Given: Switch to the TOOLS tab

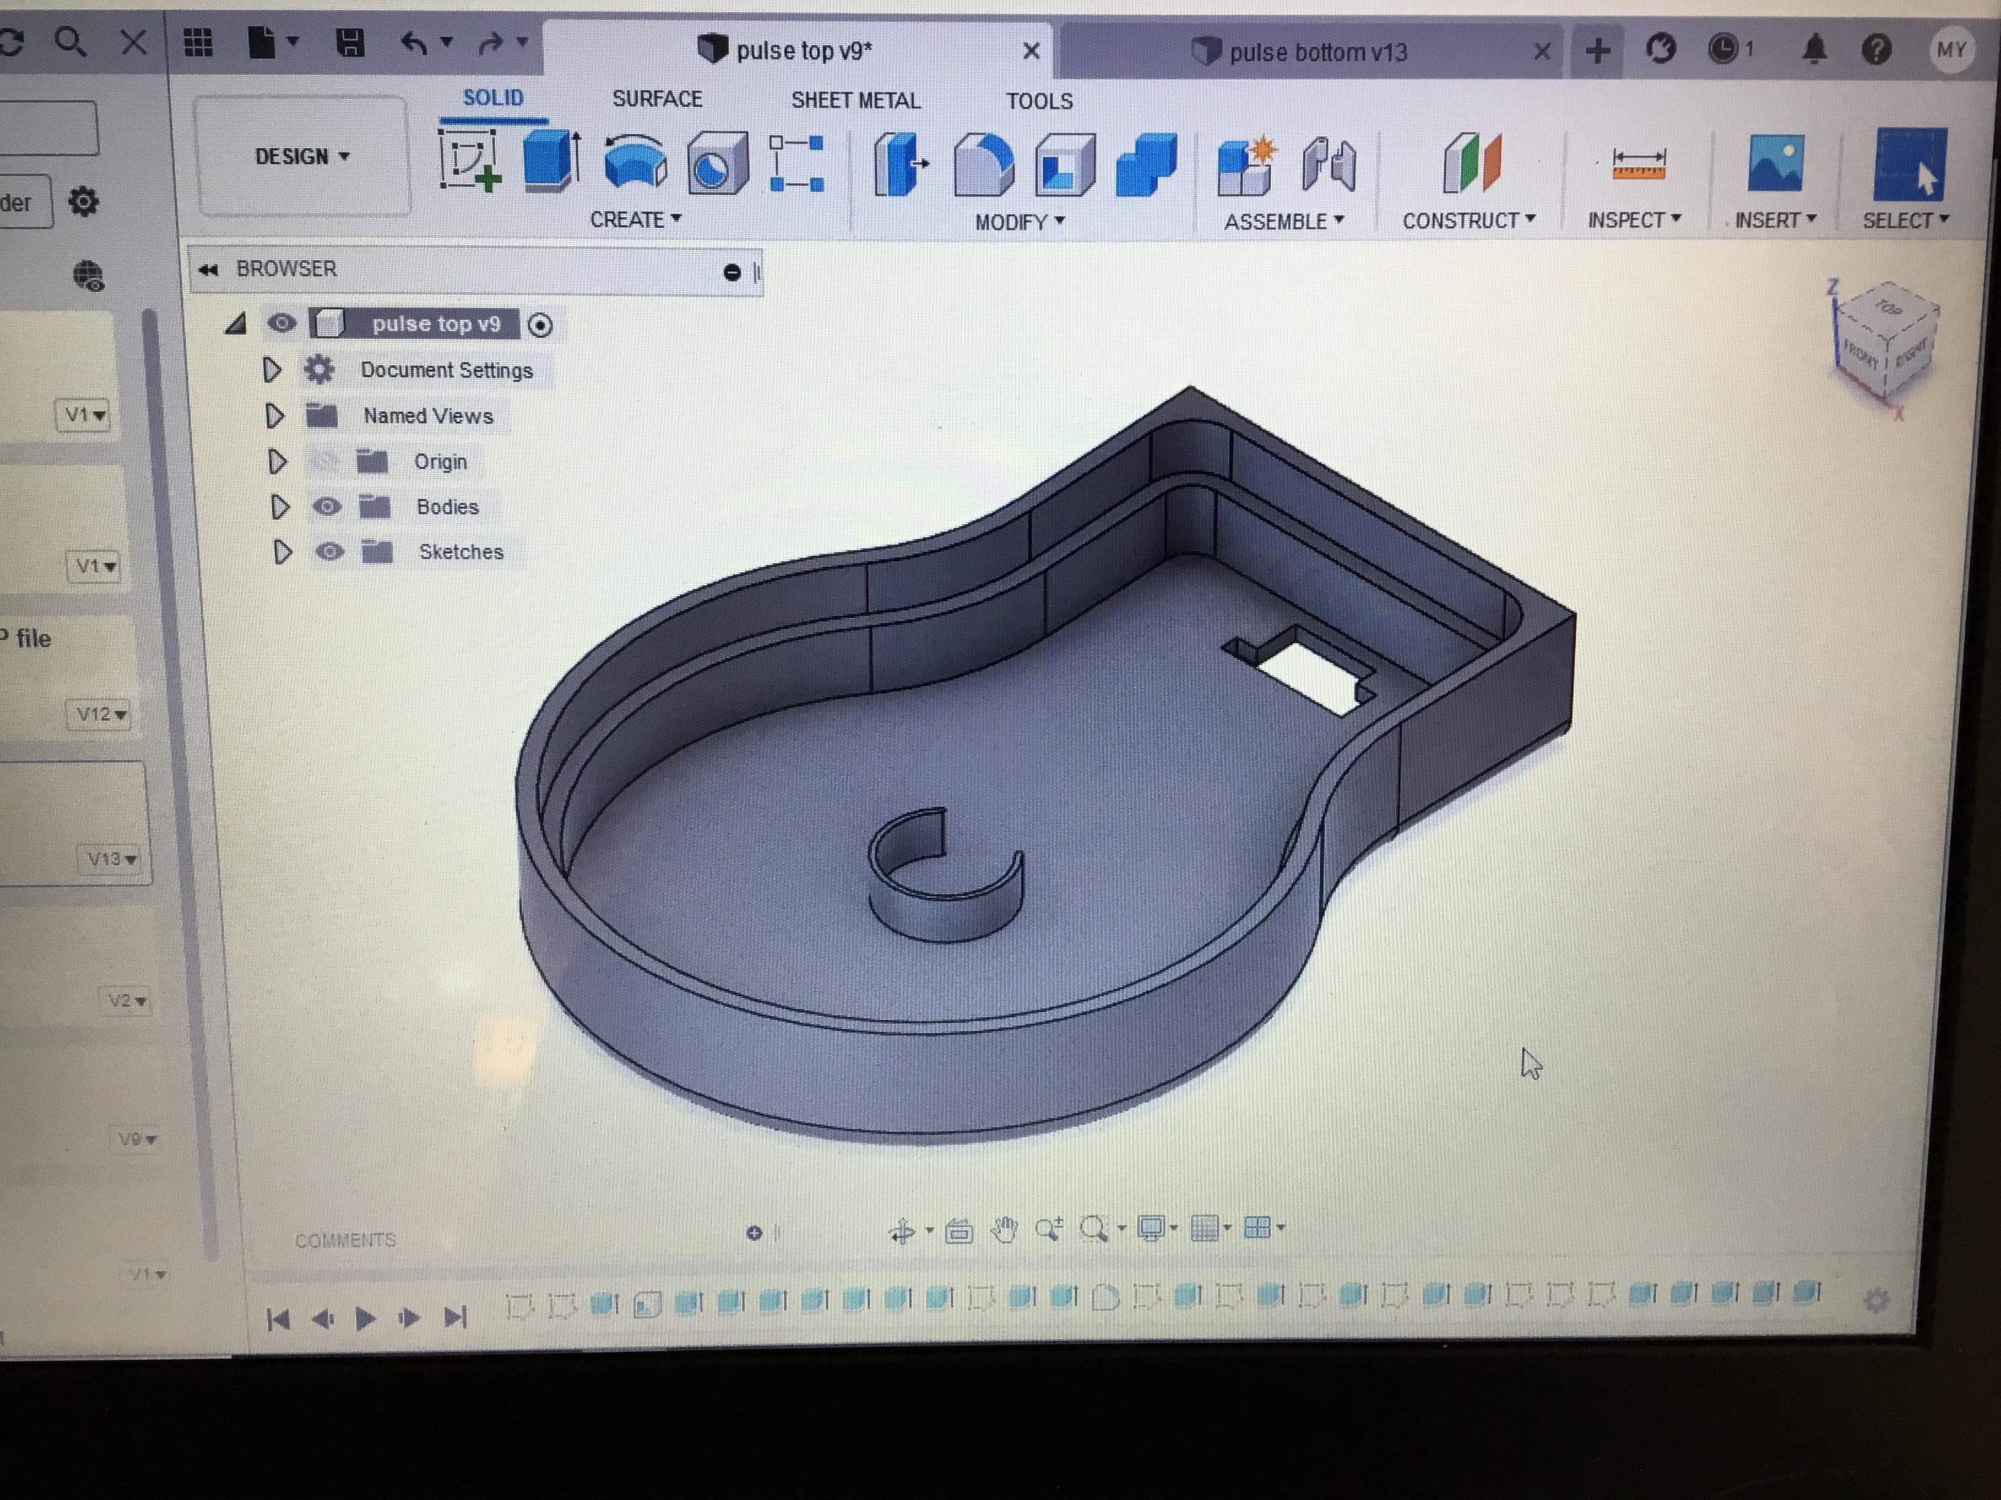Looking at the screenshot, I should coord(1039,101).
